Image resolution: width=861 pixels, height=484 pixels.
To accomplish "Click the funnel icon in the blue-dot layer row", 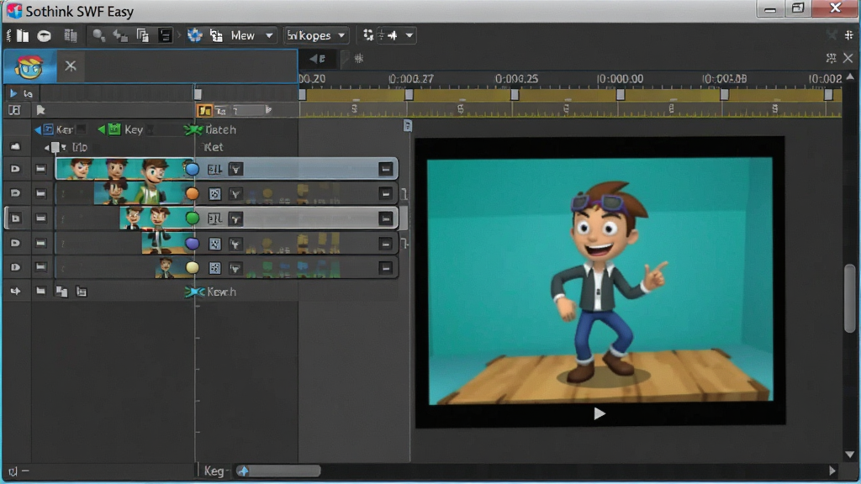I will (x=235, y=169).
